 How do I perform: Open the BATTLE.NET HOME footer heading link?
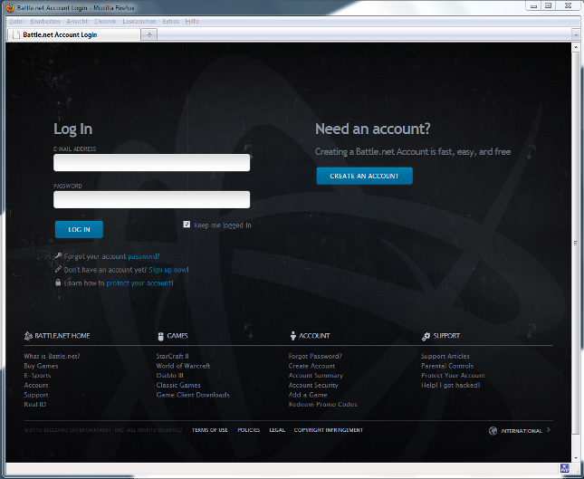pos(62,336)
